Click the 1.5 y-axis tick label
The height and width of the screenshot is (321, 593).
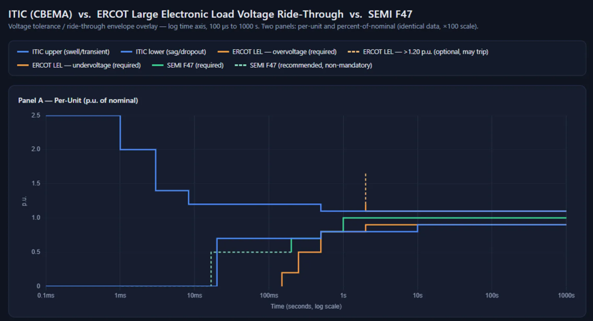36,183
